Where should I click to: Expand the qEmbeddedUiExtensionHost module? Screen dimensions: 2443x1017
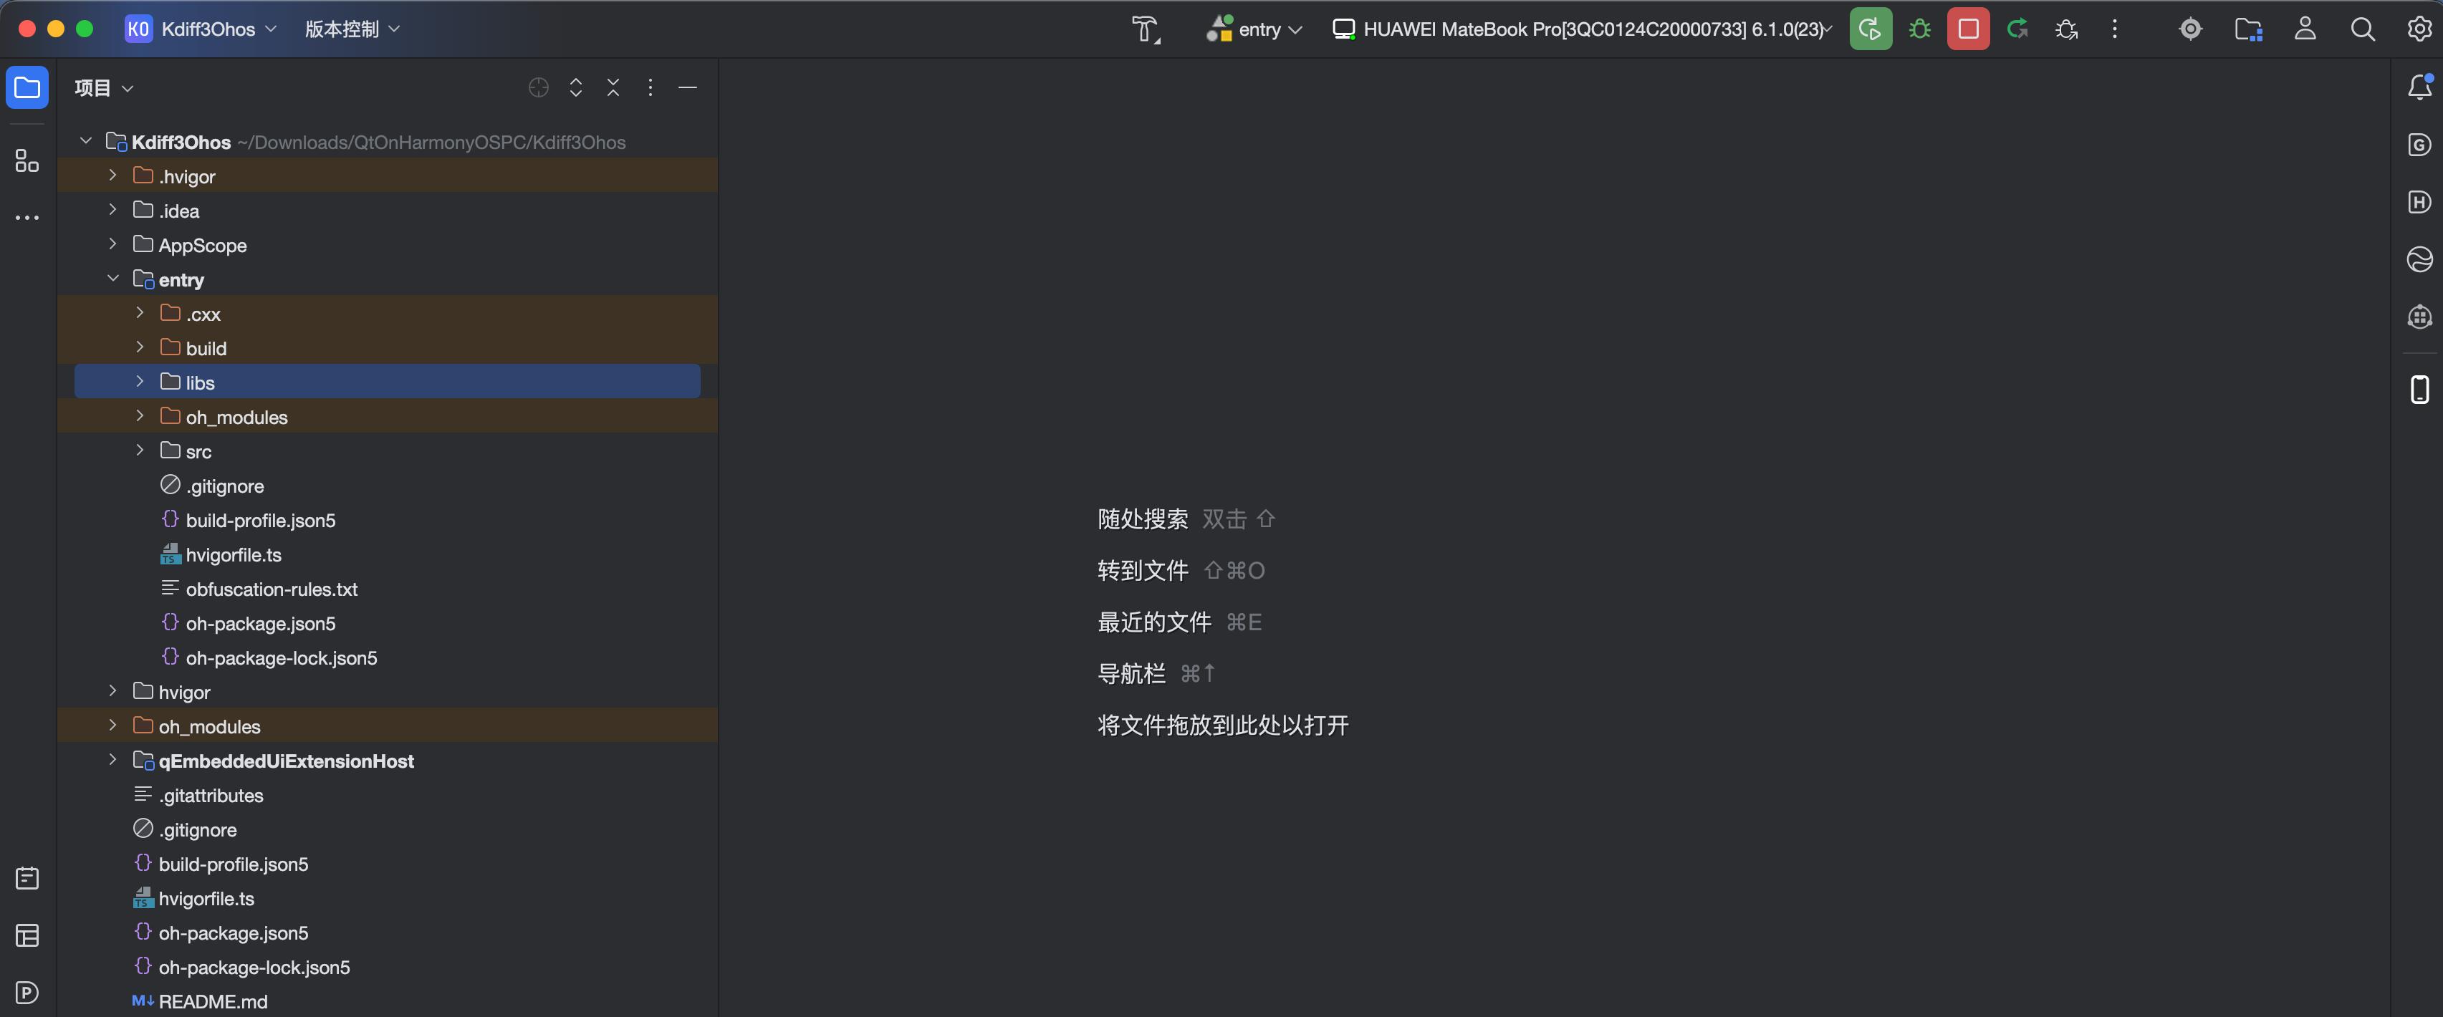pyautogui.click(x=112, y=760)
